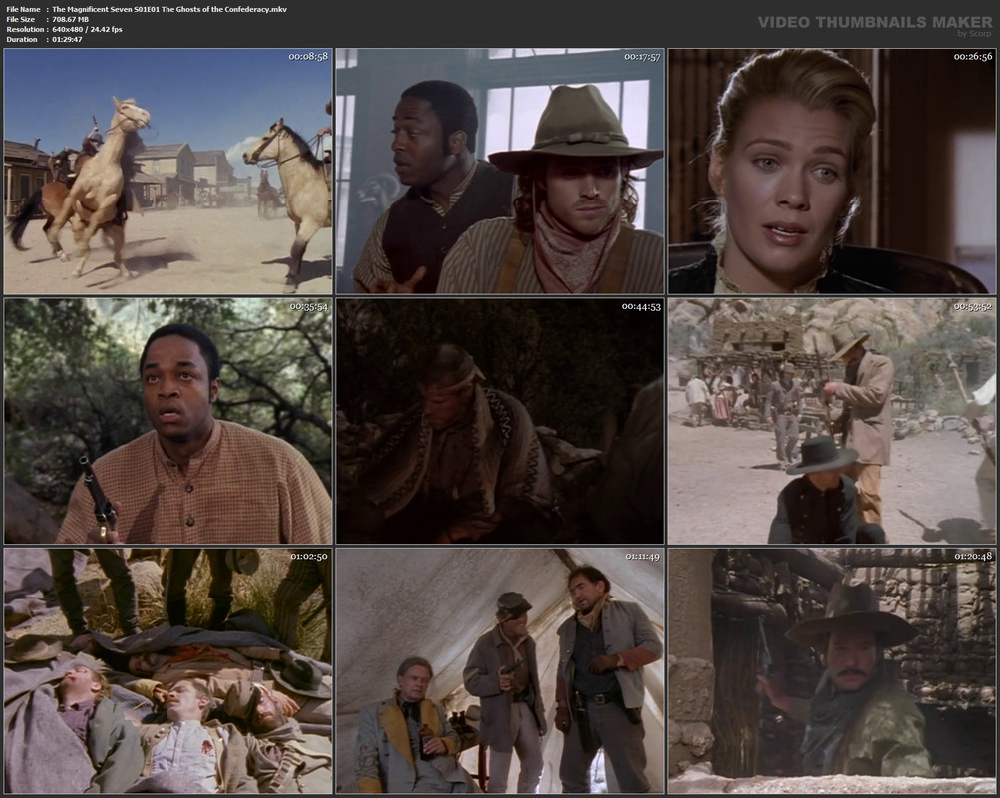Click the village street thumbnail at 00:53:52

pos(832,421)
